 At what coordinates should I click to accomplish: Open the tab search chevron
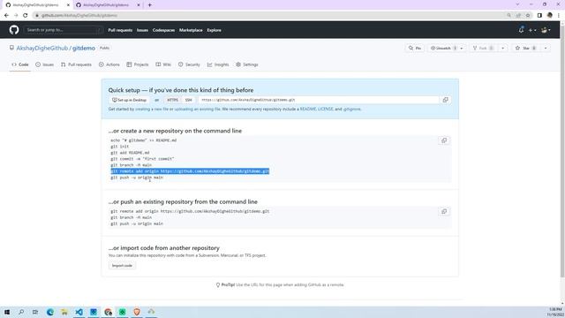(x=518, y=4)
